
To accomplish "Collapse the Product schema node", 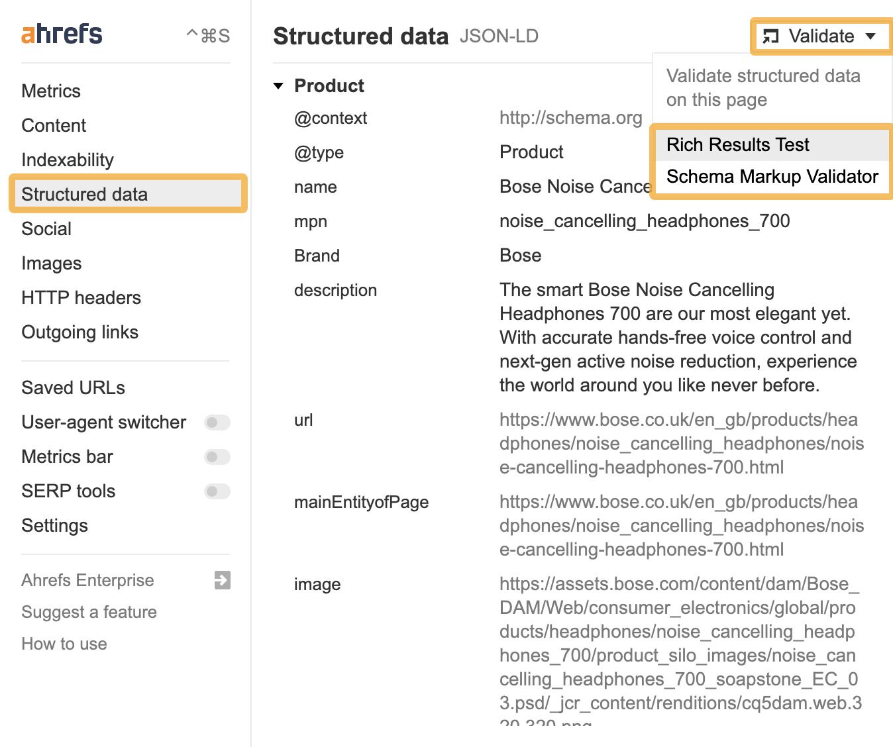I will [278, 85].
